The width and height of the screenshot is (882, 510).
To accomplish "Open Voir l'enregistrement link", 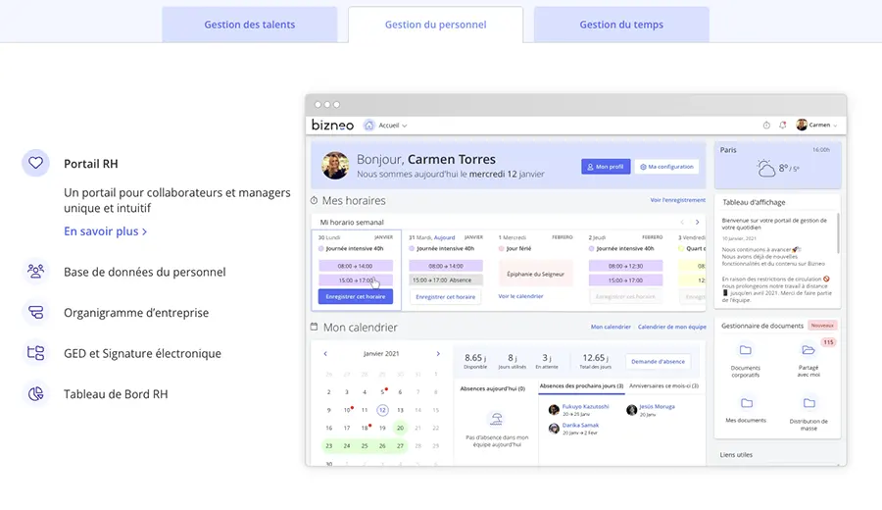I will pyautogui.click(x=677, y=200).
